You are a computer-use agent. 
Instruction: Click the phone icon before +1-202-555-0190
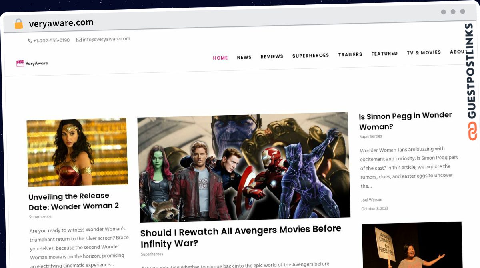[x=30, y=41]
